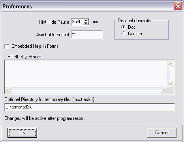Click the stylesheet scroll right arrow

click(x=164, y=90)
